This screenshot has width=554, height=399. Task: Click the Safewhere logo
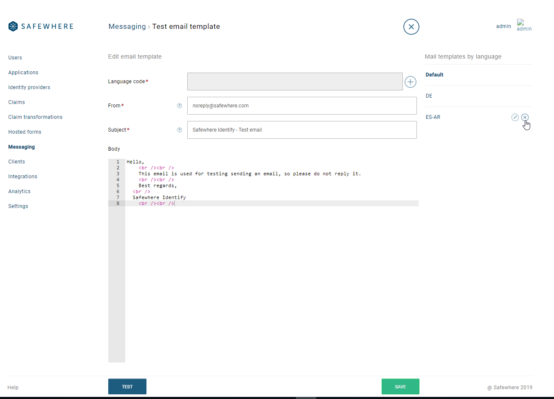tap(41, 26)
